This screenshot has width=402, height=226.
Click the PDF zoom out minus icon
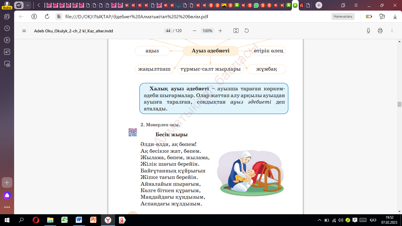pos(194,31)
